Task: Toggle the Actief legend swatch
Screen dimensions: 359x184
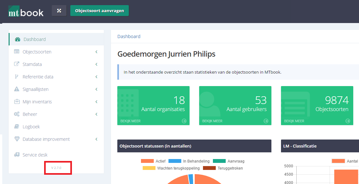Action: point(147,161)
